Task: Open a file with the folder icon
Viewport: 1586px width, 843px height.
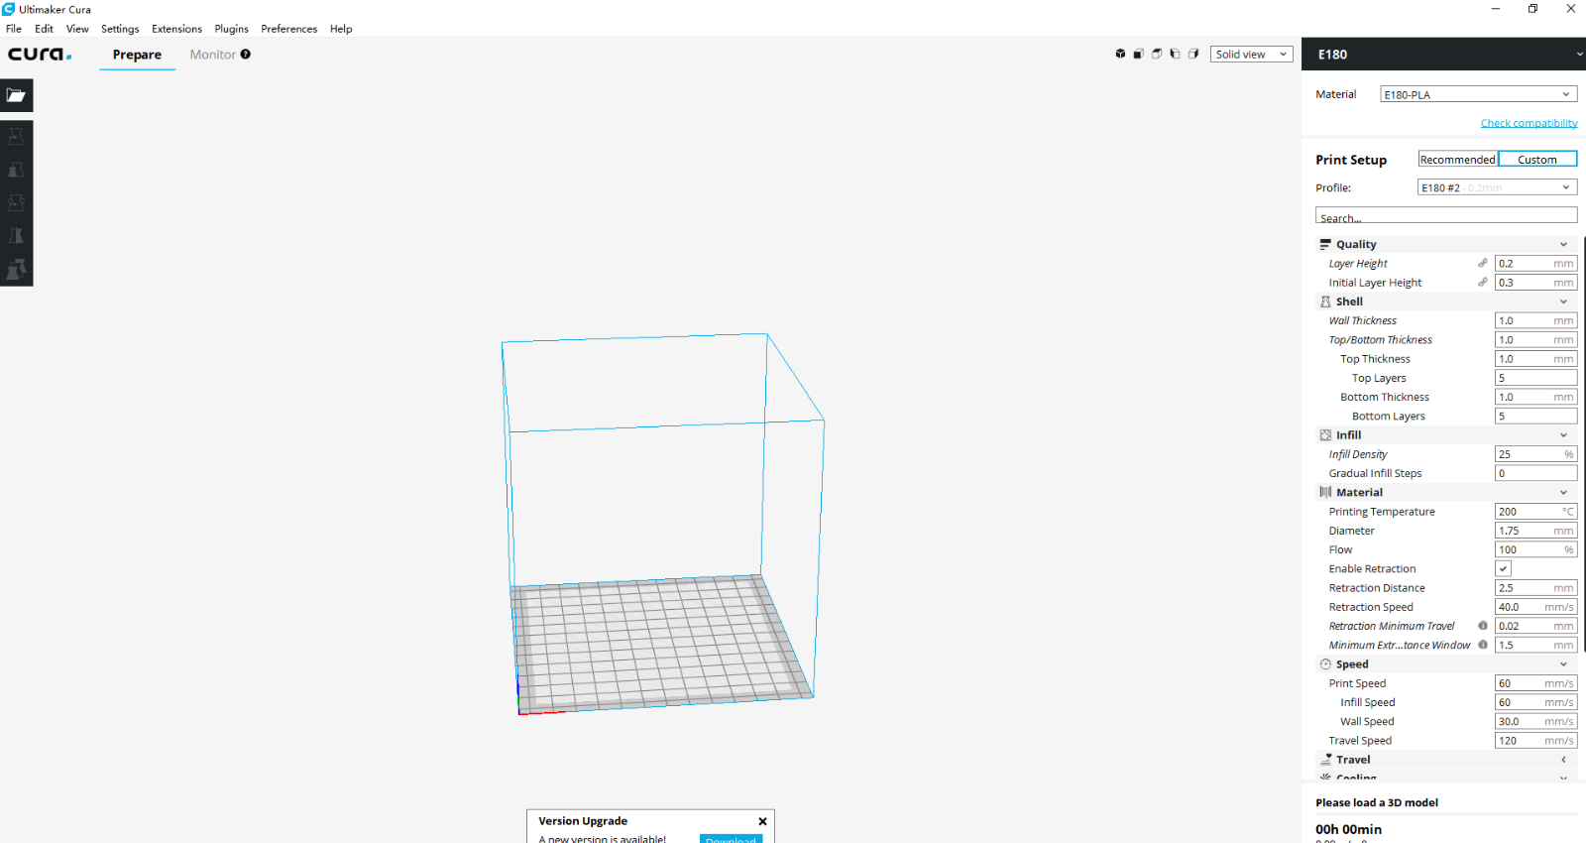Action: [x=16, y=95]
